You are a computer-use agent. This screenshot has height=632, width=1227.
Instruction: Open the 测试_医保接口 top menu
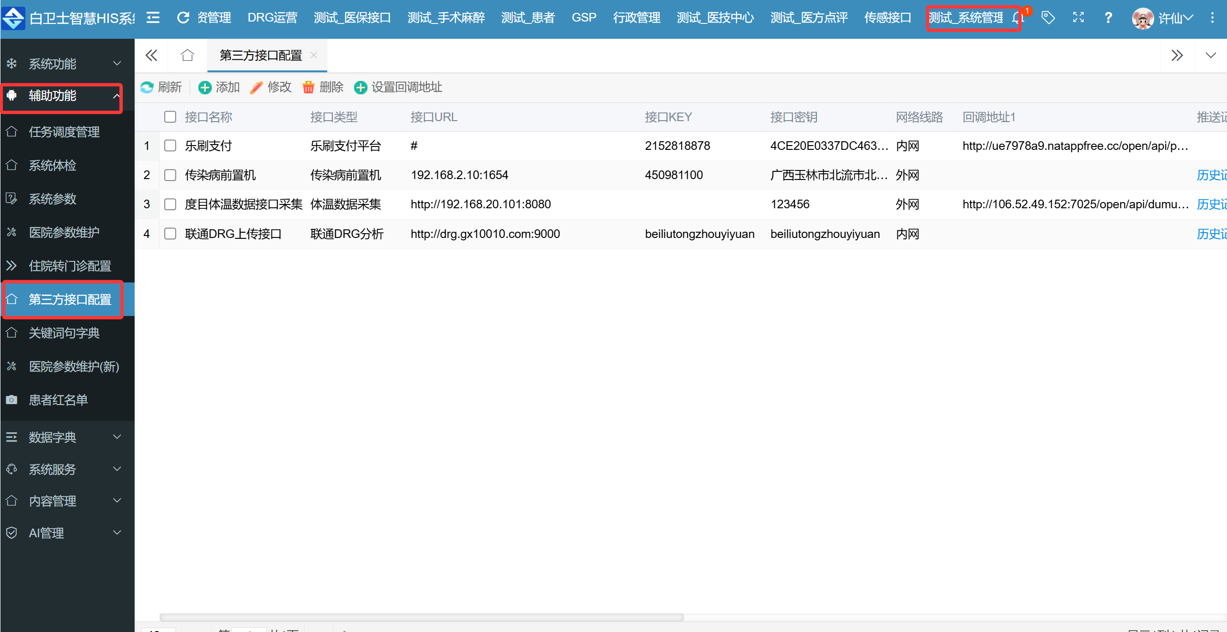pos(352,18)
